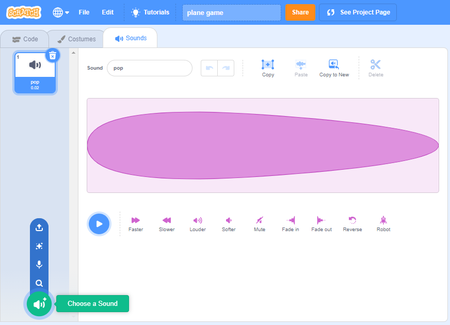Apply the Softer effect
The height and width of the screenshot is (325, 450).
click(x=229, y=224)
